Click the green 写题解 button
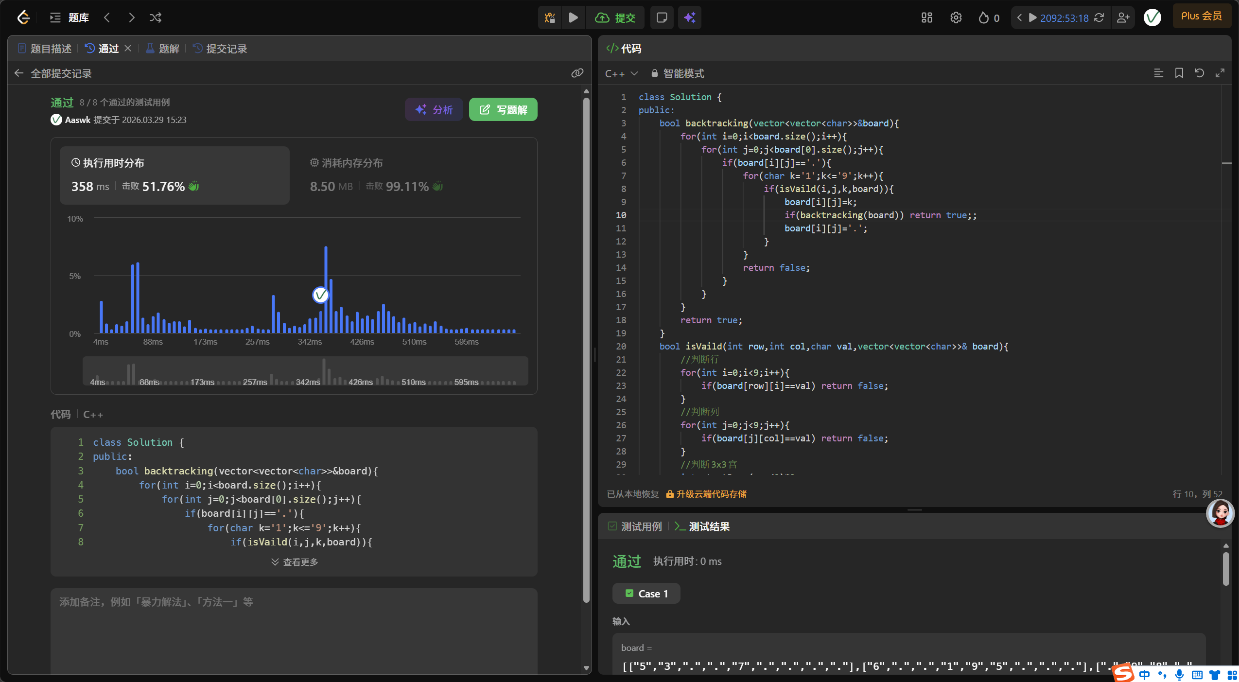 pos(503,110)
